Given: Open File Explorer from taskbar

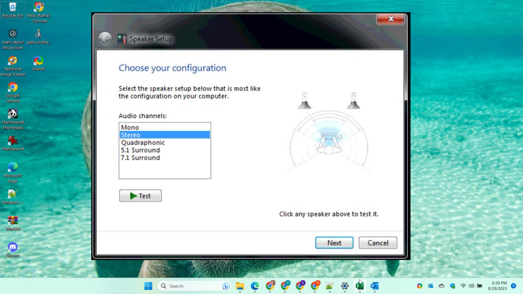Looking at the screenshot, I should pos(240,286).
